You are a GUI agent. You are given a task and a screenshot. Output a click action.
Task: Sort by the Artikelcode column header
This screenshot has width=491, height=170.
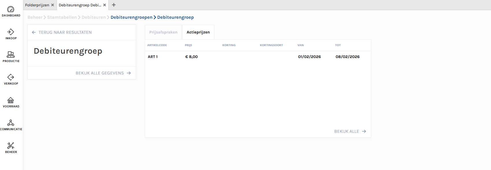click(x=157, y=45)
